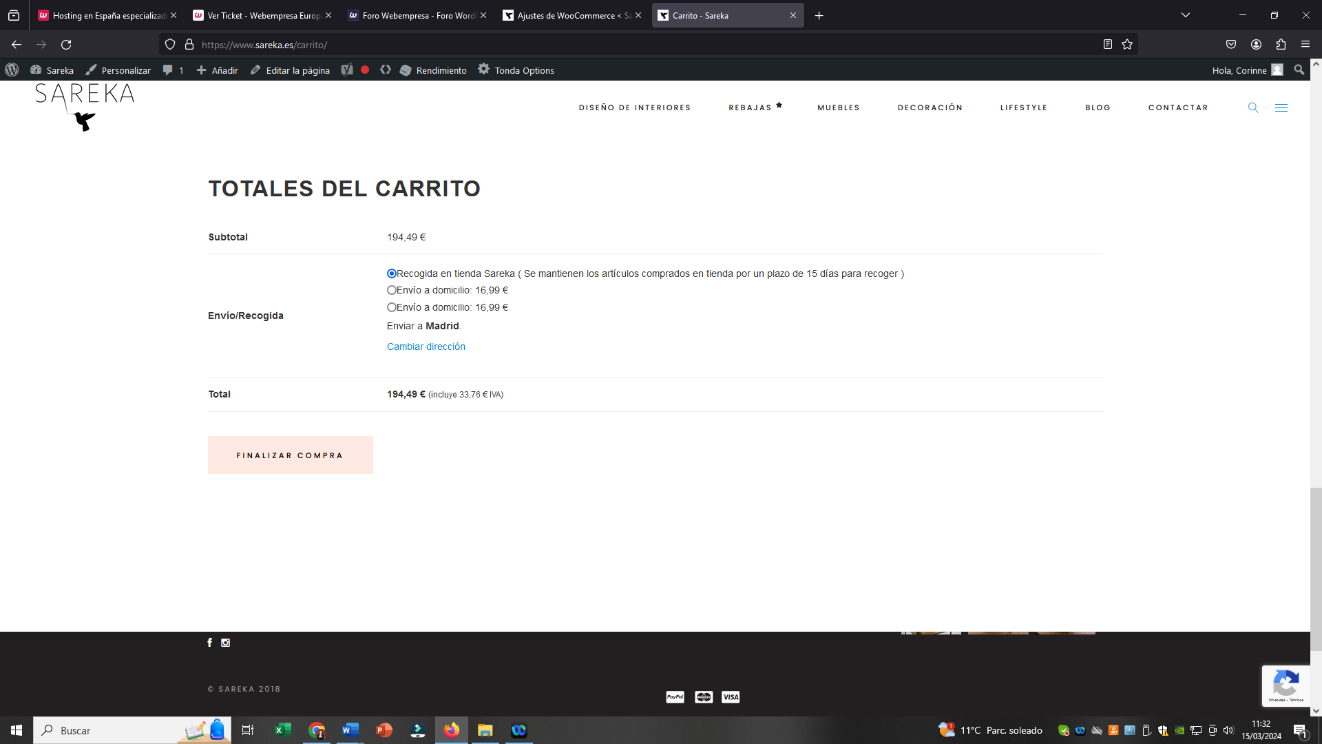Open File Explorer from the taskbar
This screenshot has height=744, width=1322.
pos(485,730)
